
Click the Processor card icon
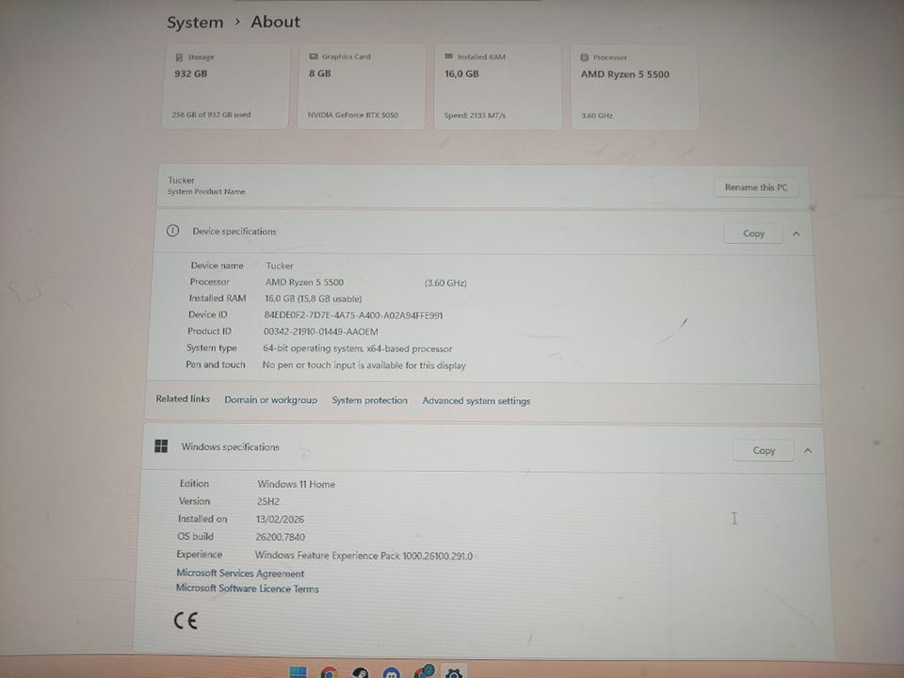click(584, 57)
